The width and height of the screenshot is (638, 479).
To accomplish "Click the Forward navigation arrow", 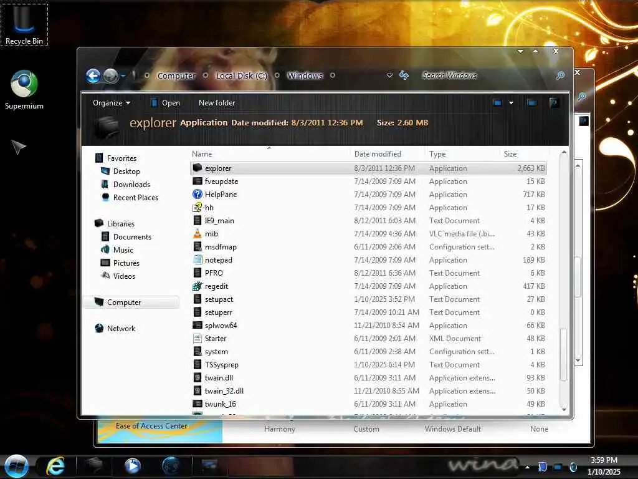I will tap(110, 75).
